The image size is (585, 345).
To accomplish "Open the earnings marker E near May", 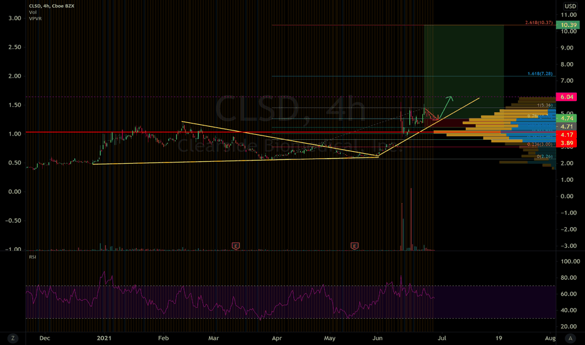I will coord(355,246).
